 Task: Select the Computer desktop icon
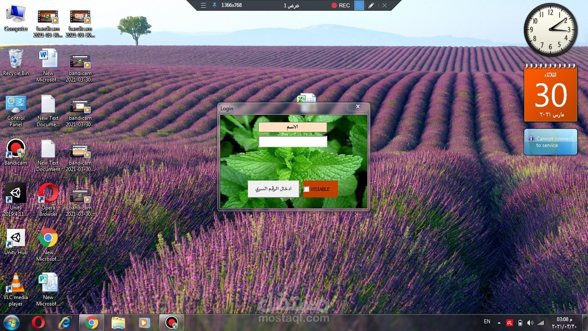click(x=16, y=18)
